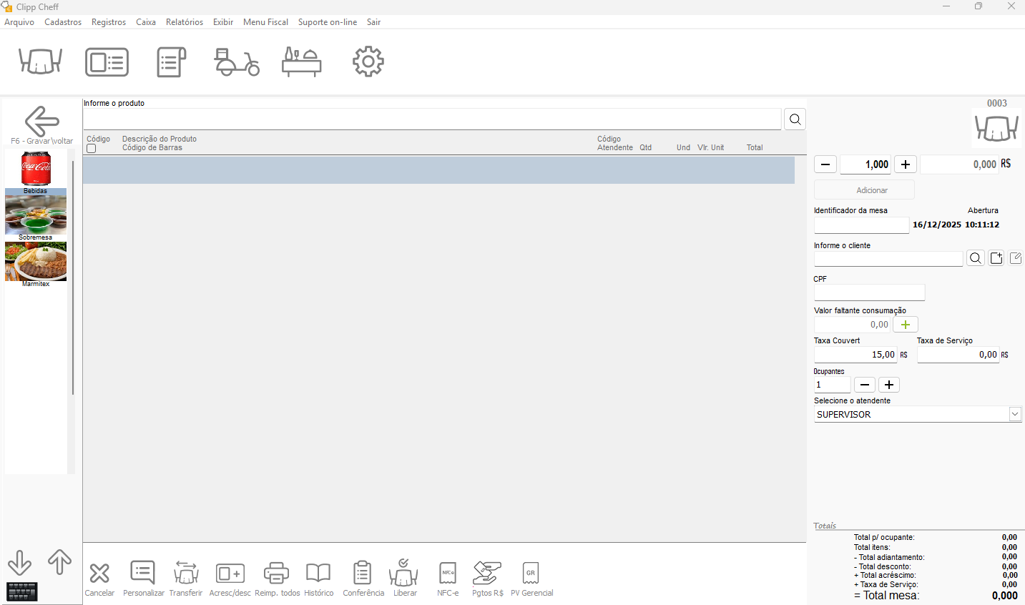1025x605 pixels.
Task: Toggle the Código column checkbox
Action: click(x=91, y=149)
